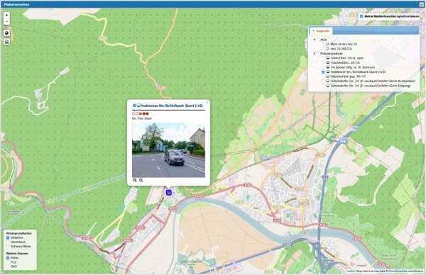Click the billboard icon in popup title
Screen dimensions: 426x275
[x=138, y=106]
